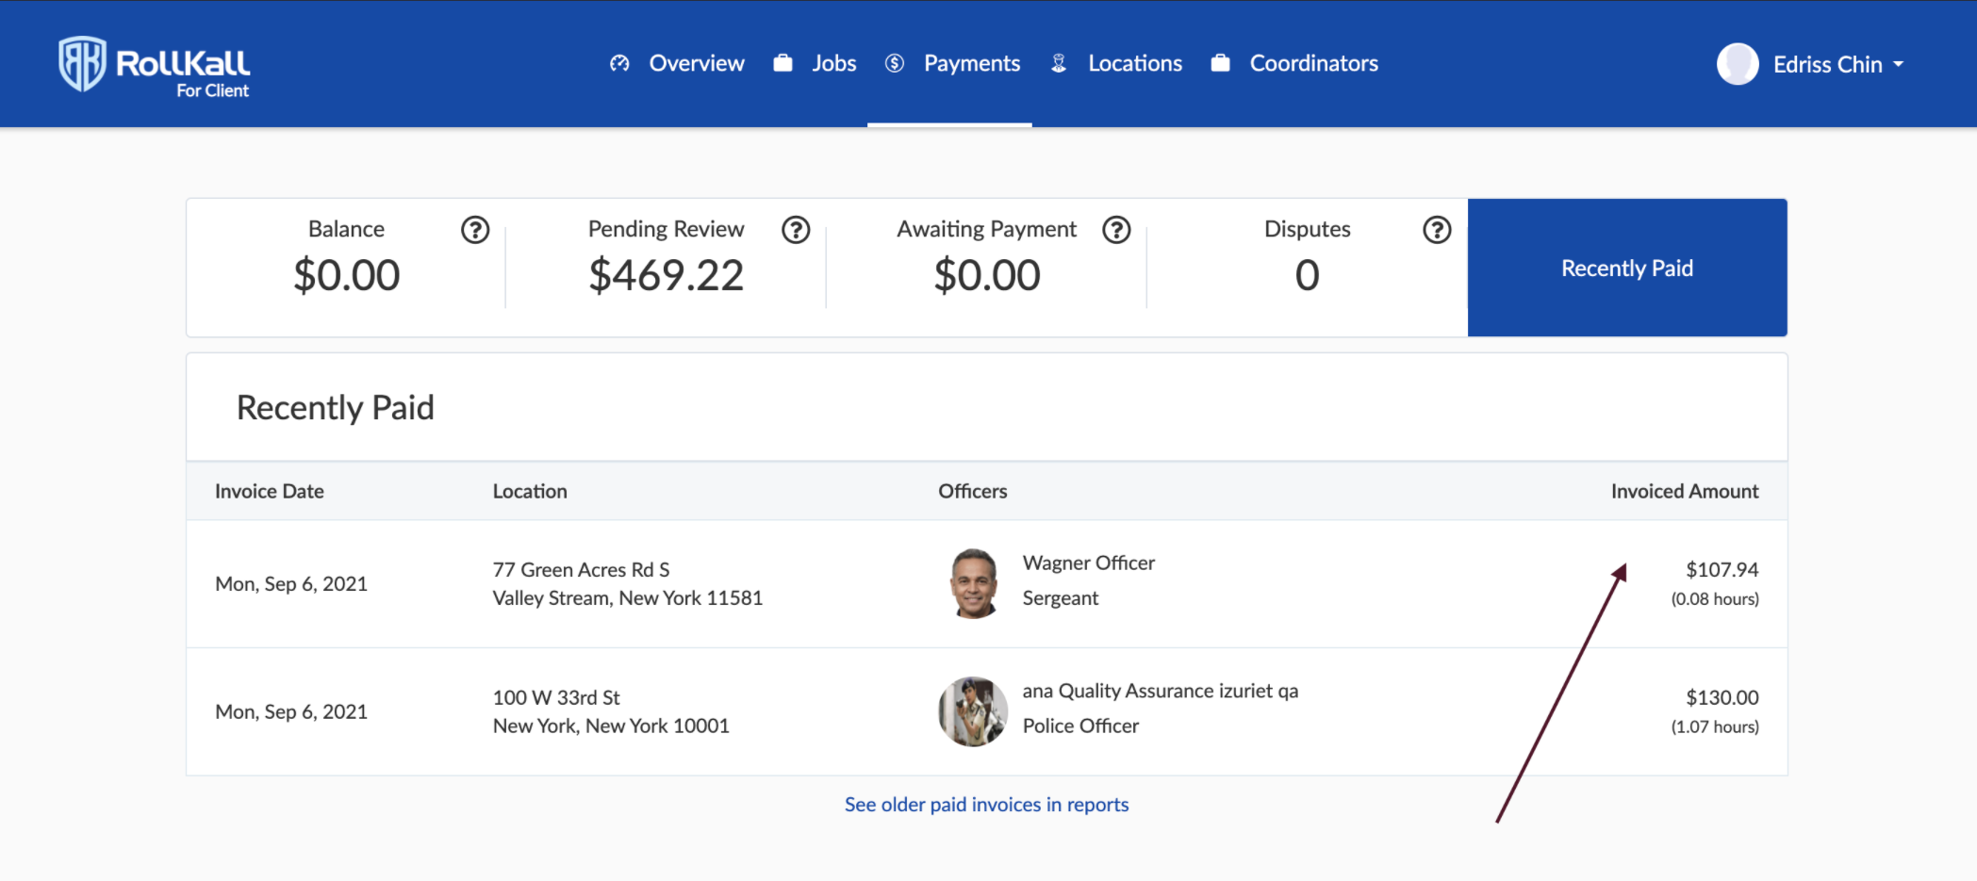
Task: Open the Disputes help question mark
Action: pyautogui.click(x=1437, y=230)
